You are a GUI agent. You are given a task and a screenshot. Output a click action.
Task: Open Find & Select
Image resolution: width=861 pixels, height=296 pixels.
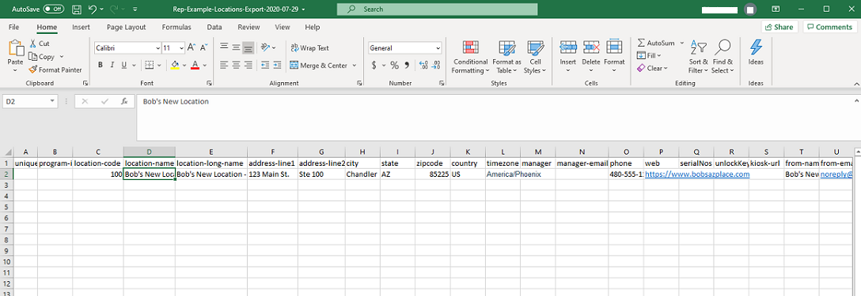point(723,57)
